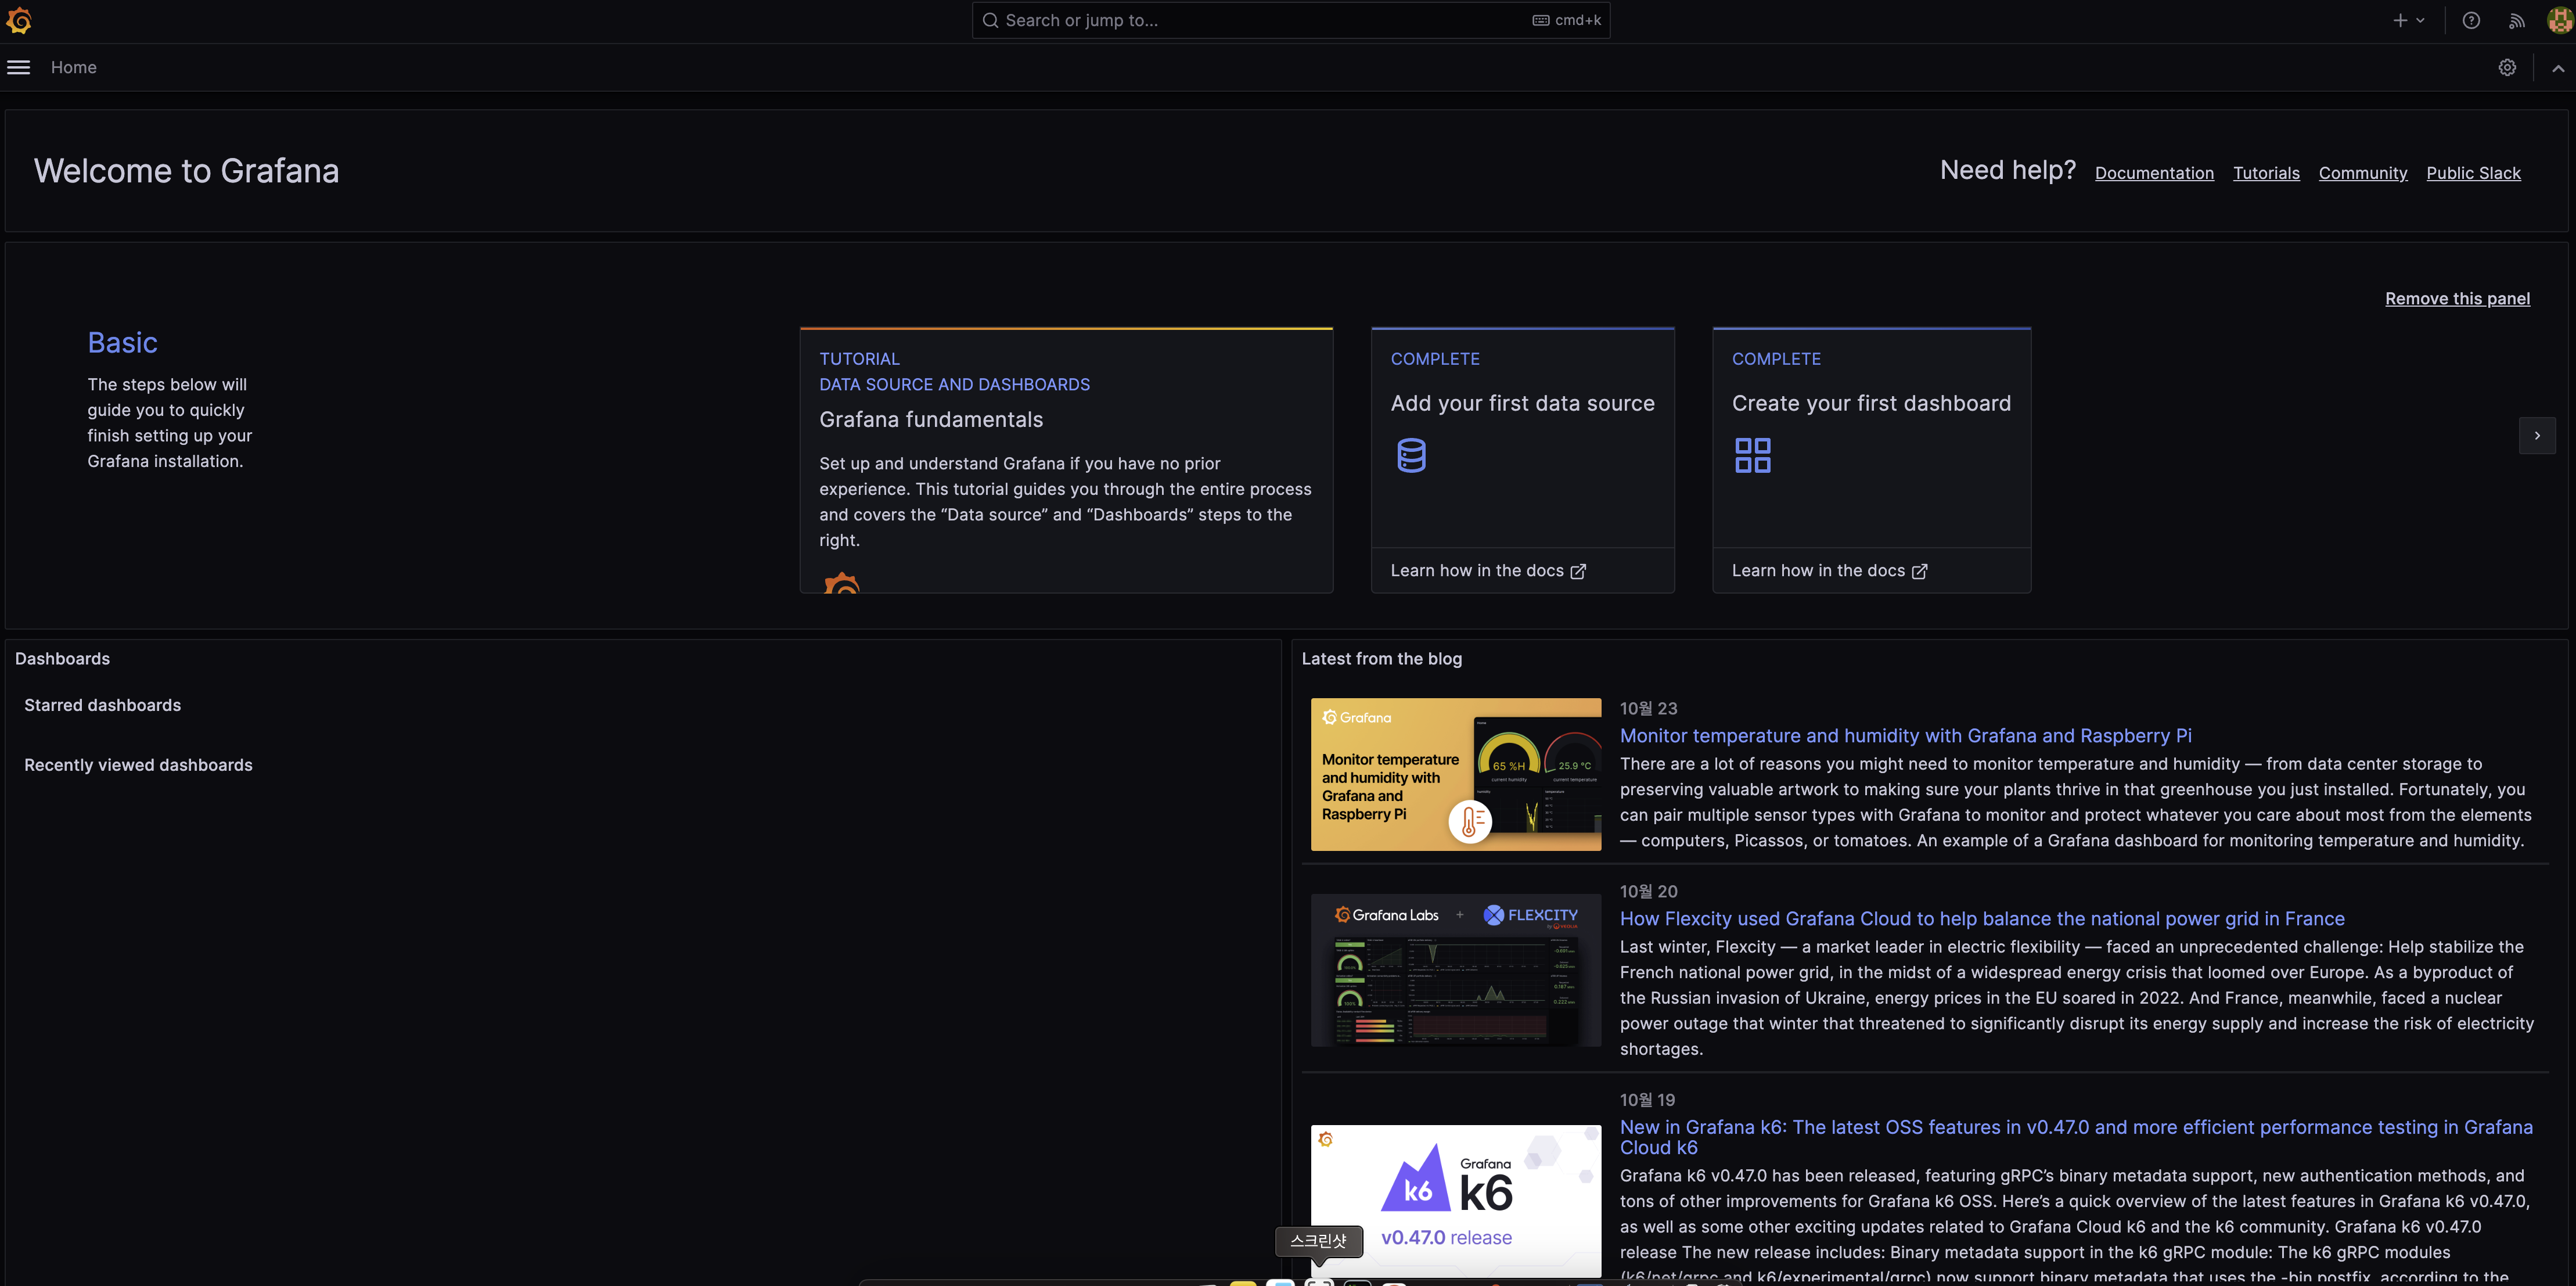The height and width of the screenshot is (1286, 2576).
Task: Open the Raspberry Pi blog thumbnail
Action: click(1455, 775)
